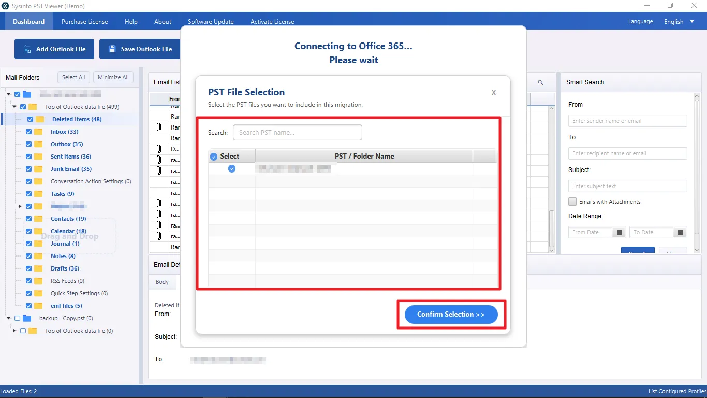Open the About menu

(163, 22)
